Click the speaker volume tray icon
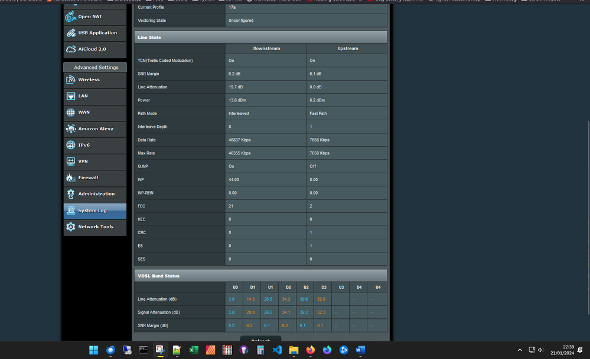590x359 pixels. pyautogui.click(x=540, y=350)
